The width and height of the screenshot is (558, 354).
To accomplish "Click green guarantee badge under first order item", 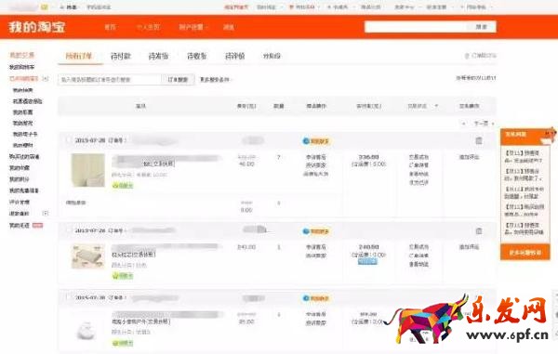I will (x=123, y=185).
